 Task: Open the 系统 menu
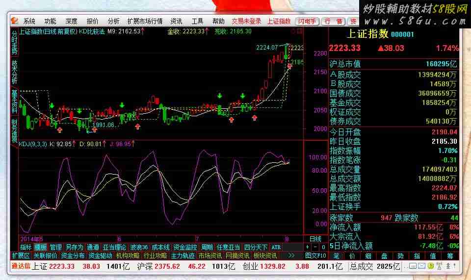coord(29,21)
